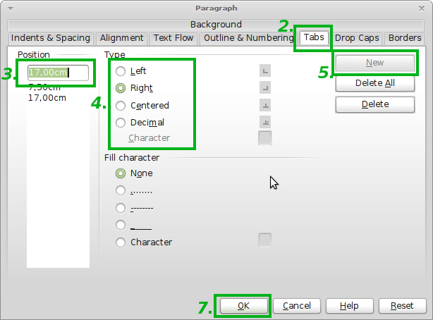Select the 7,50cm entry in position list

click(47, 87)
